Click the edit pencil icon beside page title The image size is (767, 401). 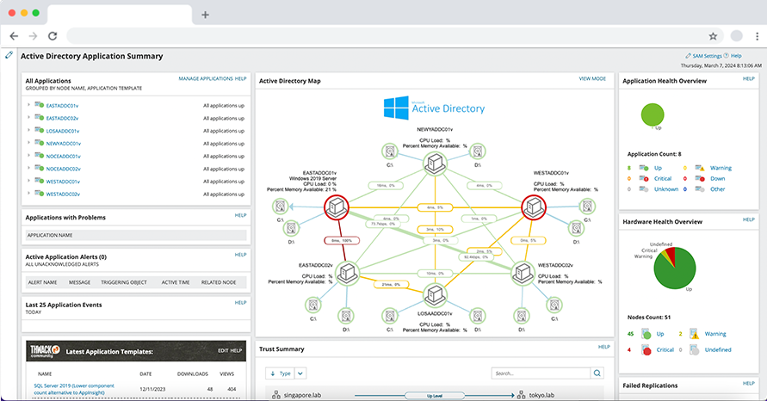pos(9,55)
